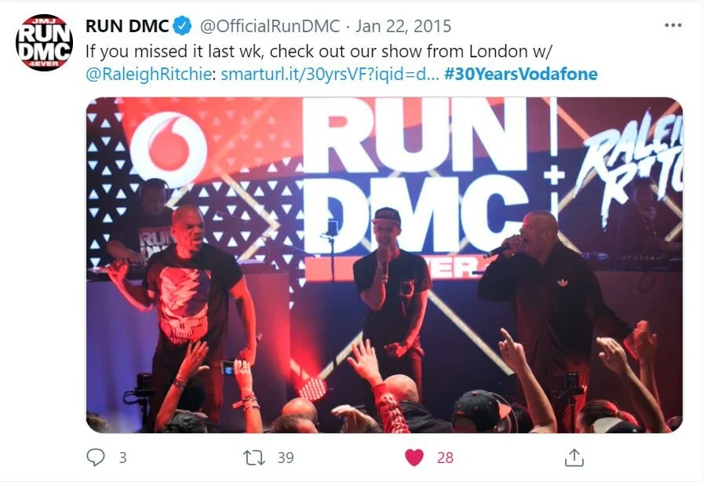Screen dimensions: 707x485
Task: Click the tweet text about London show
Action: [319, 51]
